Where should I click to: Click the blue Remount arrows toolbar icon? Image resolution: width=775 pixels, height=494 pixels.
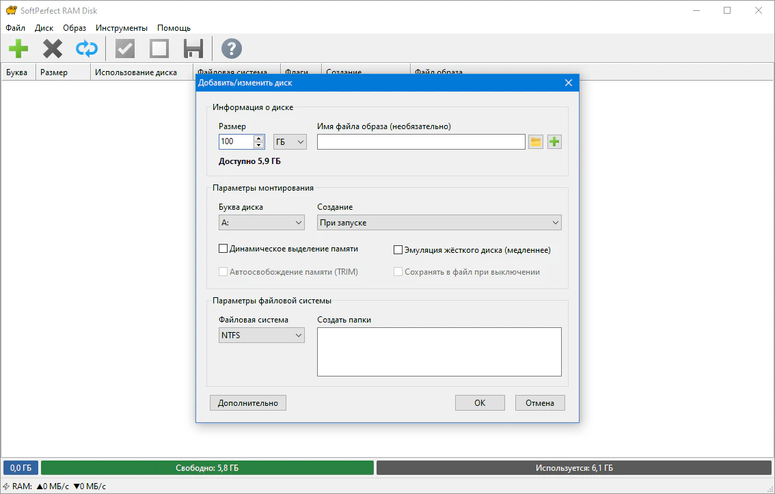(87, 49)
